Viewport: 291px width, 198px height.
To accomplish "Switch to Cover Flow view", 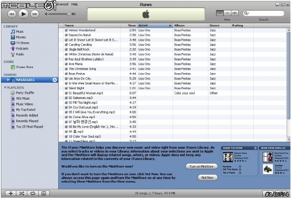I will click(235, 13).
